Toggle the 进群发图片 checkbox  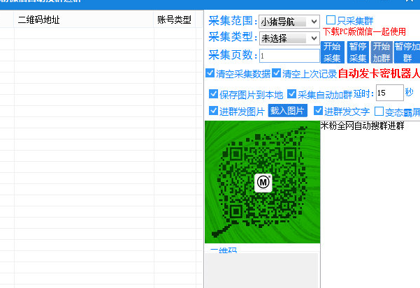tap(213, 111)
